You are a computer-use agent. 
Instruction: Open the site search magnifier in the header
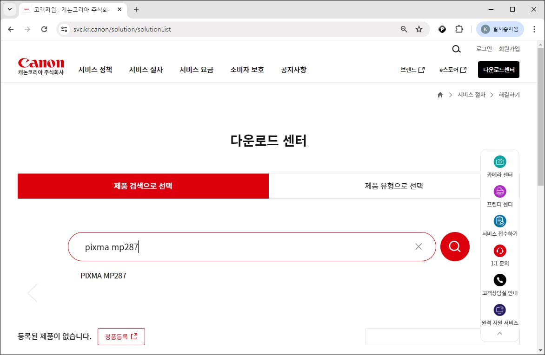point(456,49)
